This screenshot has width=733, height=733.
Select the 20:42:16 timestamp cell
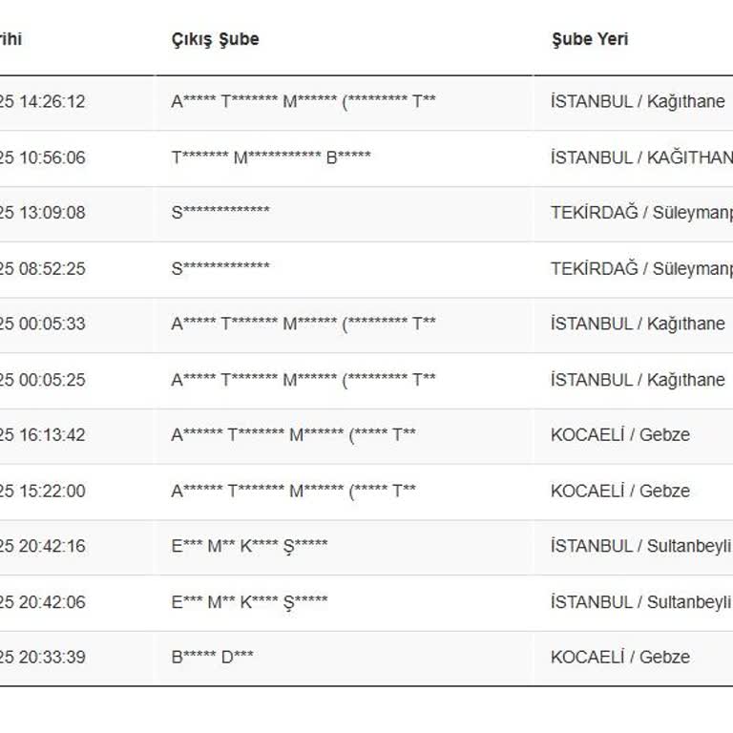[x=43, y=547]
